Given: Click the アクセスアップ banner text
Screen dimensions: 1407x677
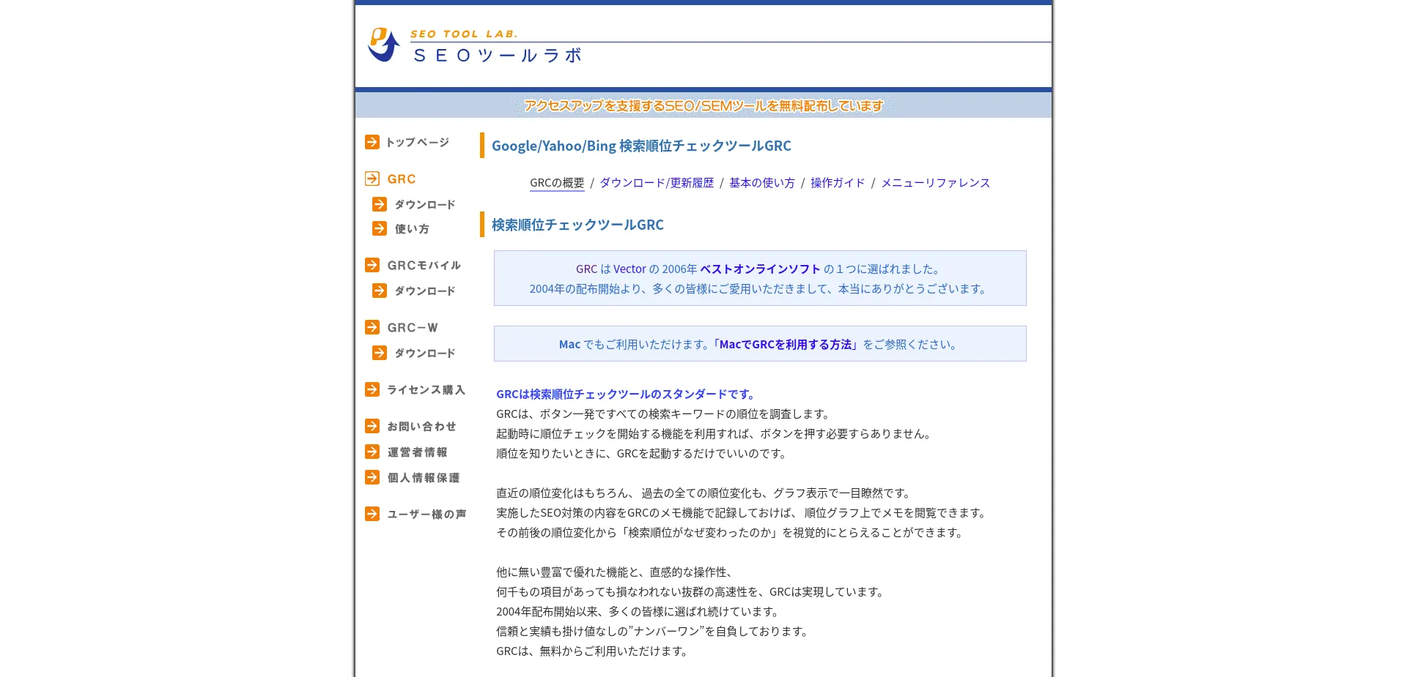Looking at the screenshot, I should tap(703, 105).
